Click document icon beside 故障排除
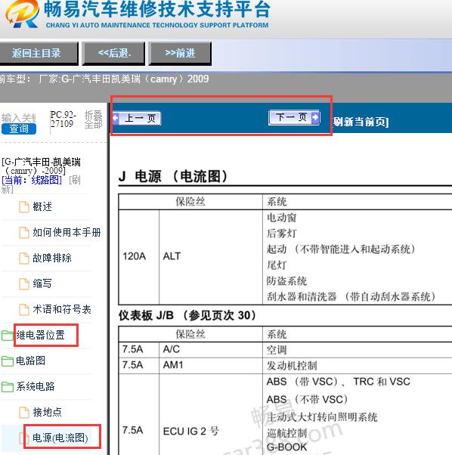Screen dimensions: 452x455 click(24, 258)
